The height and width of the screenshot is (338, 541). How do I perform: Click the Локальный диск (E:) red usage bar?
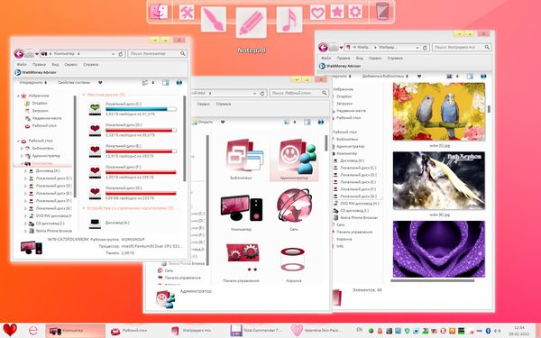(x=141, y=151)
